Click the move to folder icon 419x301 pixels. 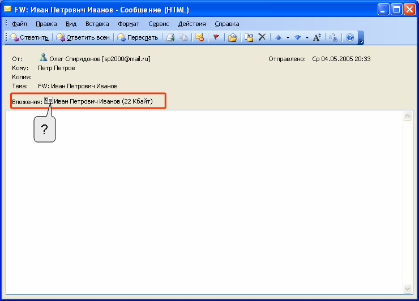coord(233,37)
